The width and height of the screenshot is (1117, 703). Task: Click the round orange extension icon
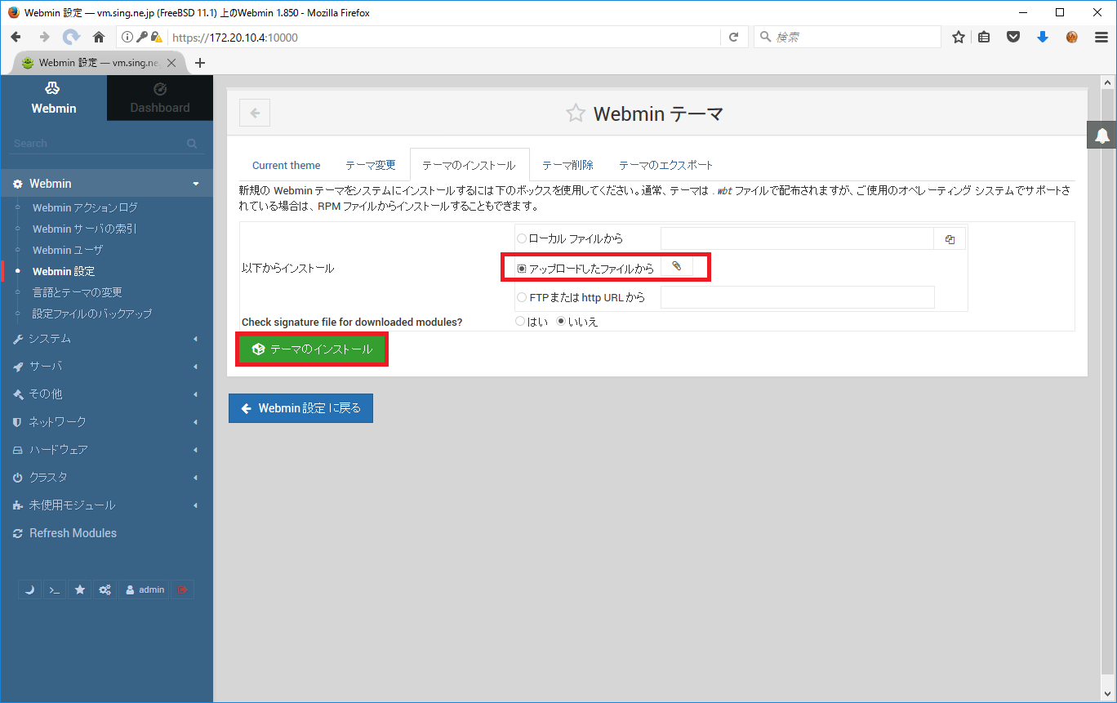pyautogui.click(x=1072, y=37)
